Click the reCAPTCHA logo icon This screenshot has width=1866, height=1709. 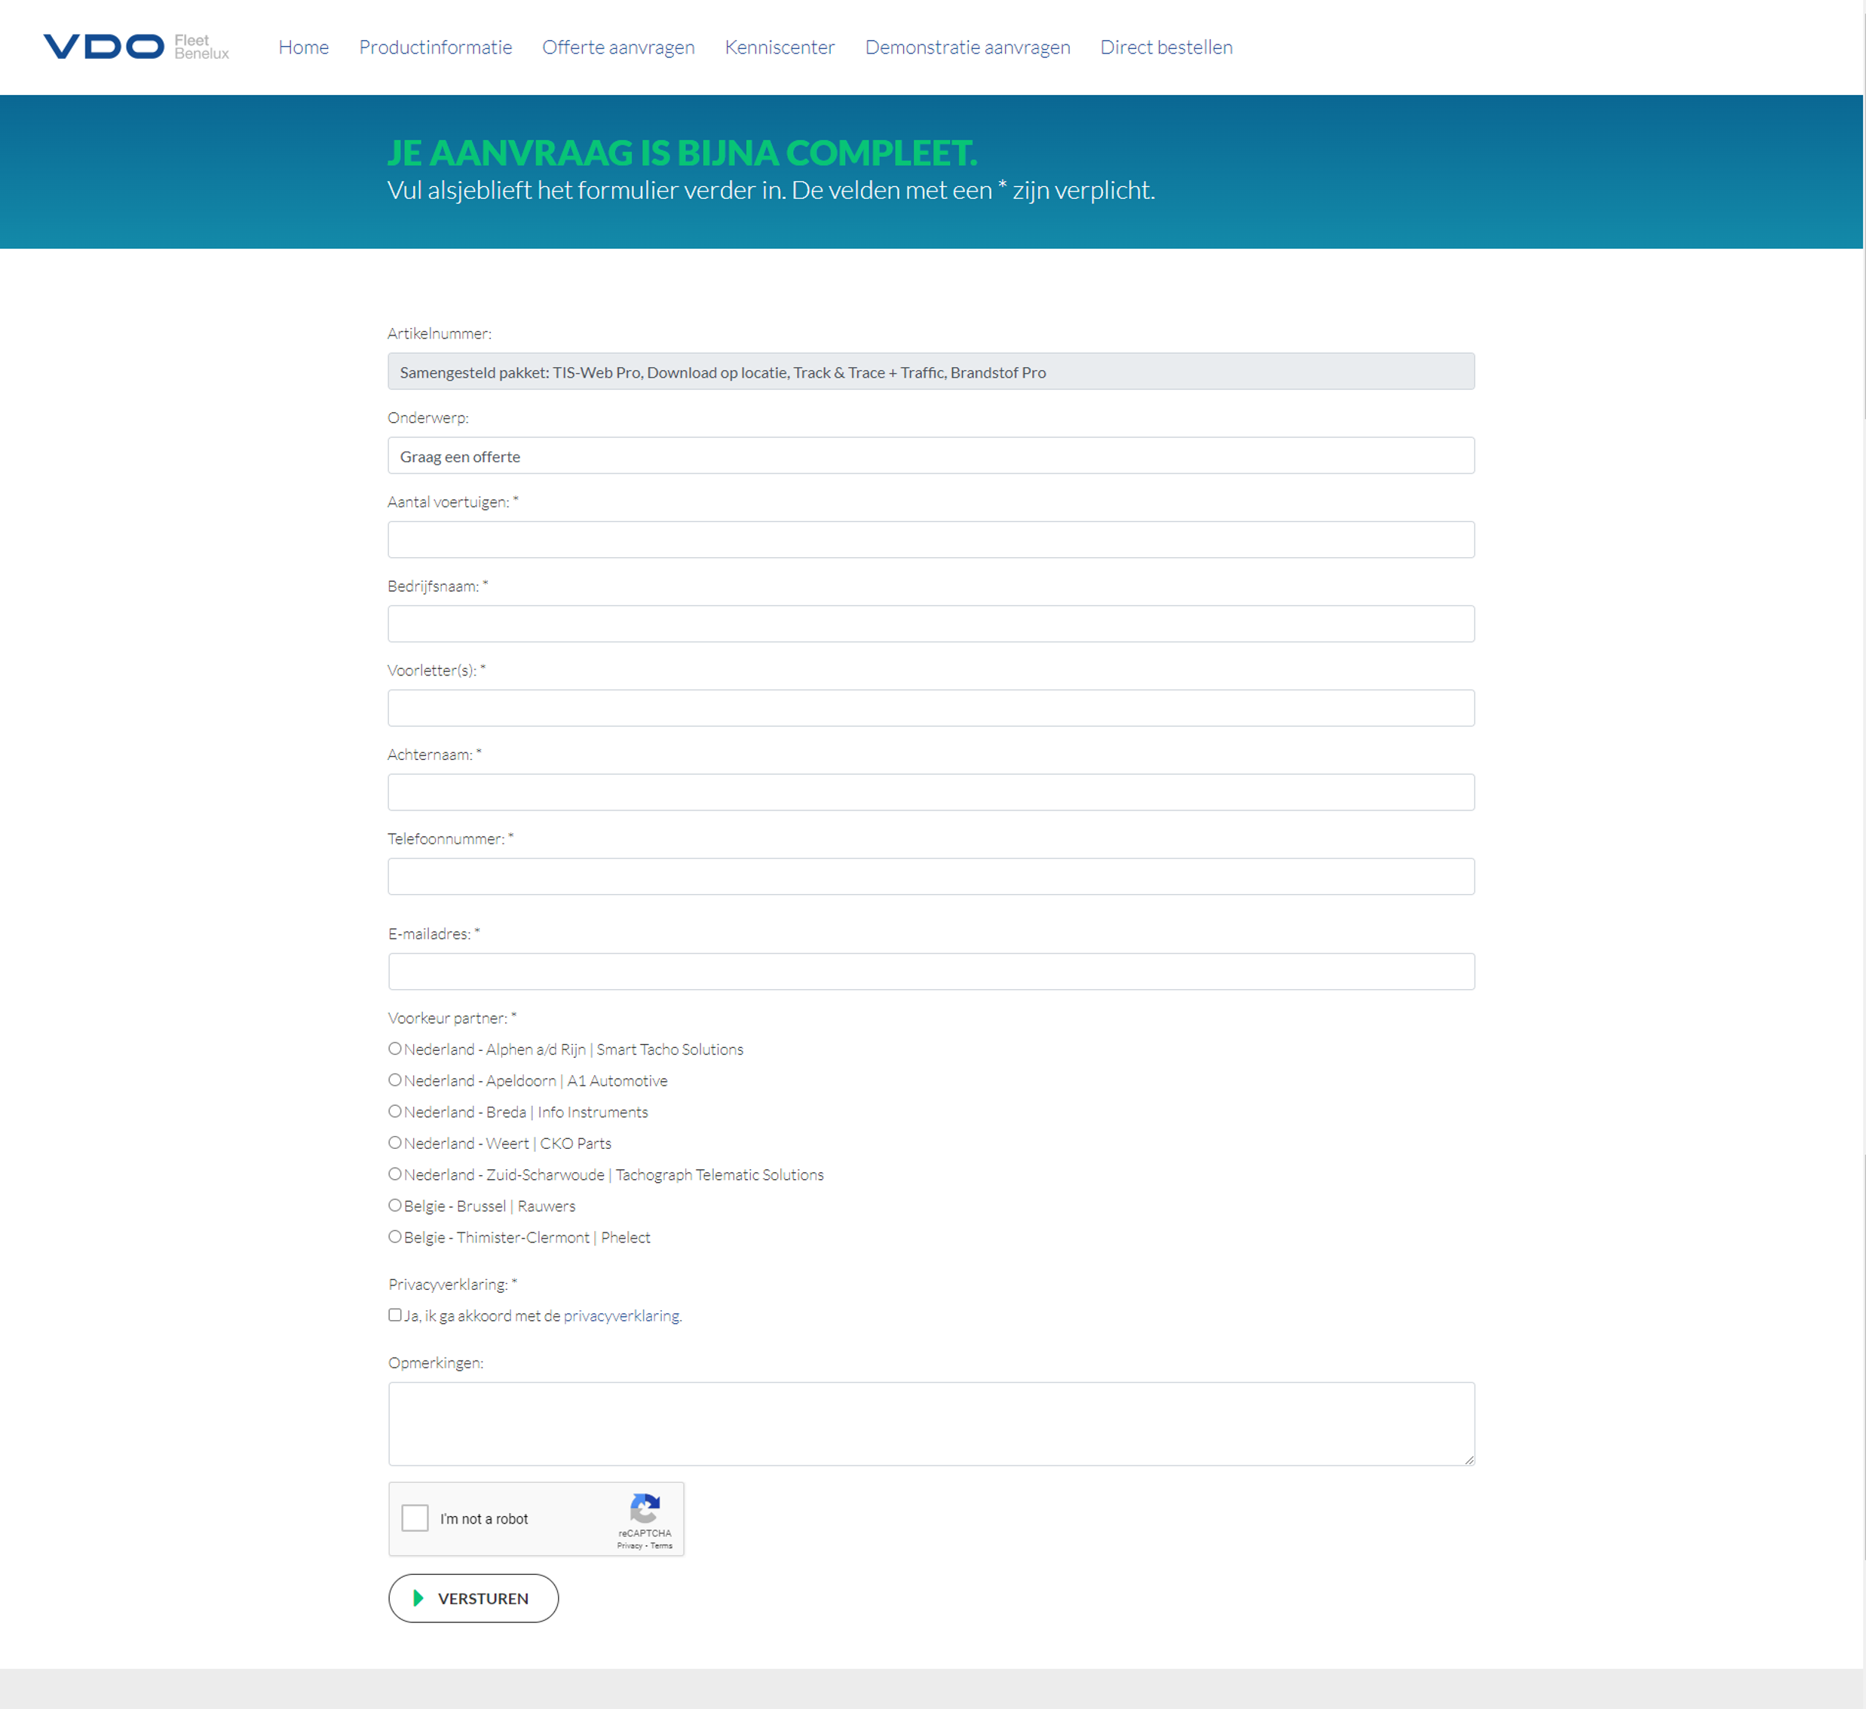[644, 1508]
